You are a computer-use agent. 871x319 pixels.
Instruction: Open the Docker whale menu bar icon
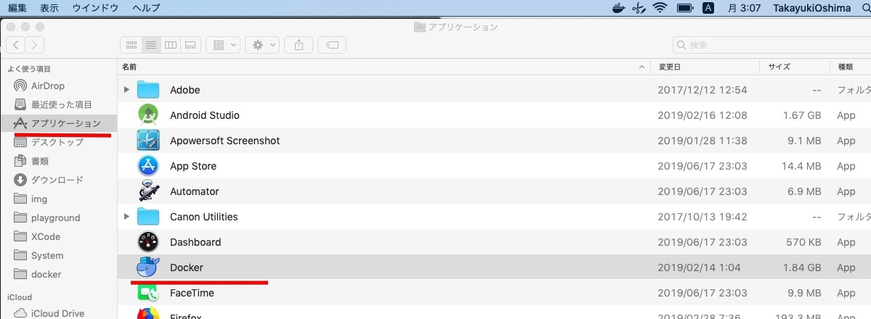click(x=618, y=8)
